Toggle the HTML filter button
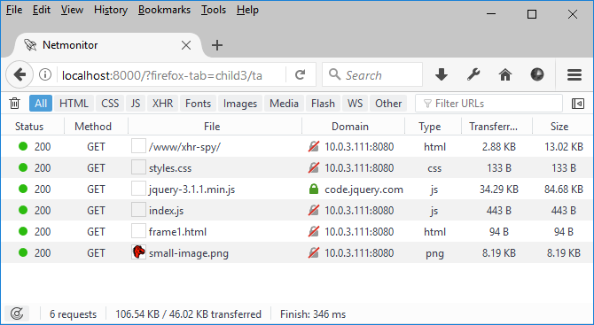The height and width of the screenshot is (325, 594). click(74, 104)
